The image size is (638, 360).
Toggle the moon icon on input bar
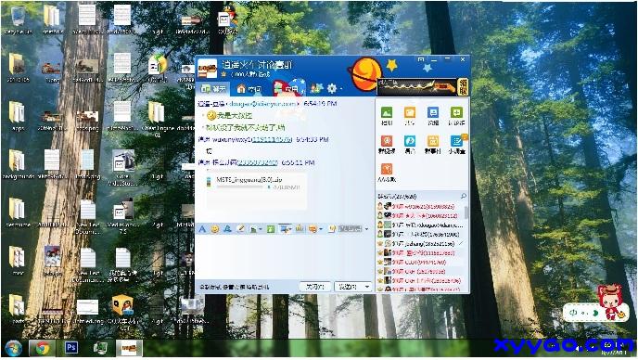(x=595, y=313)
